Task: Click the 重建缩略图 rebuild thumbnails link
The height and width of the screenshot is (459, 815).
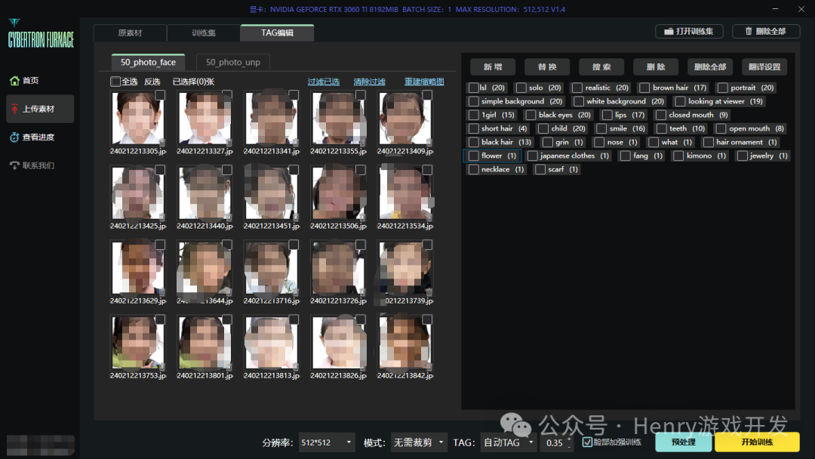Action: (x=424, y=82)
